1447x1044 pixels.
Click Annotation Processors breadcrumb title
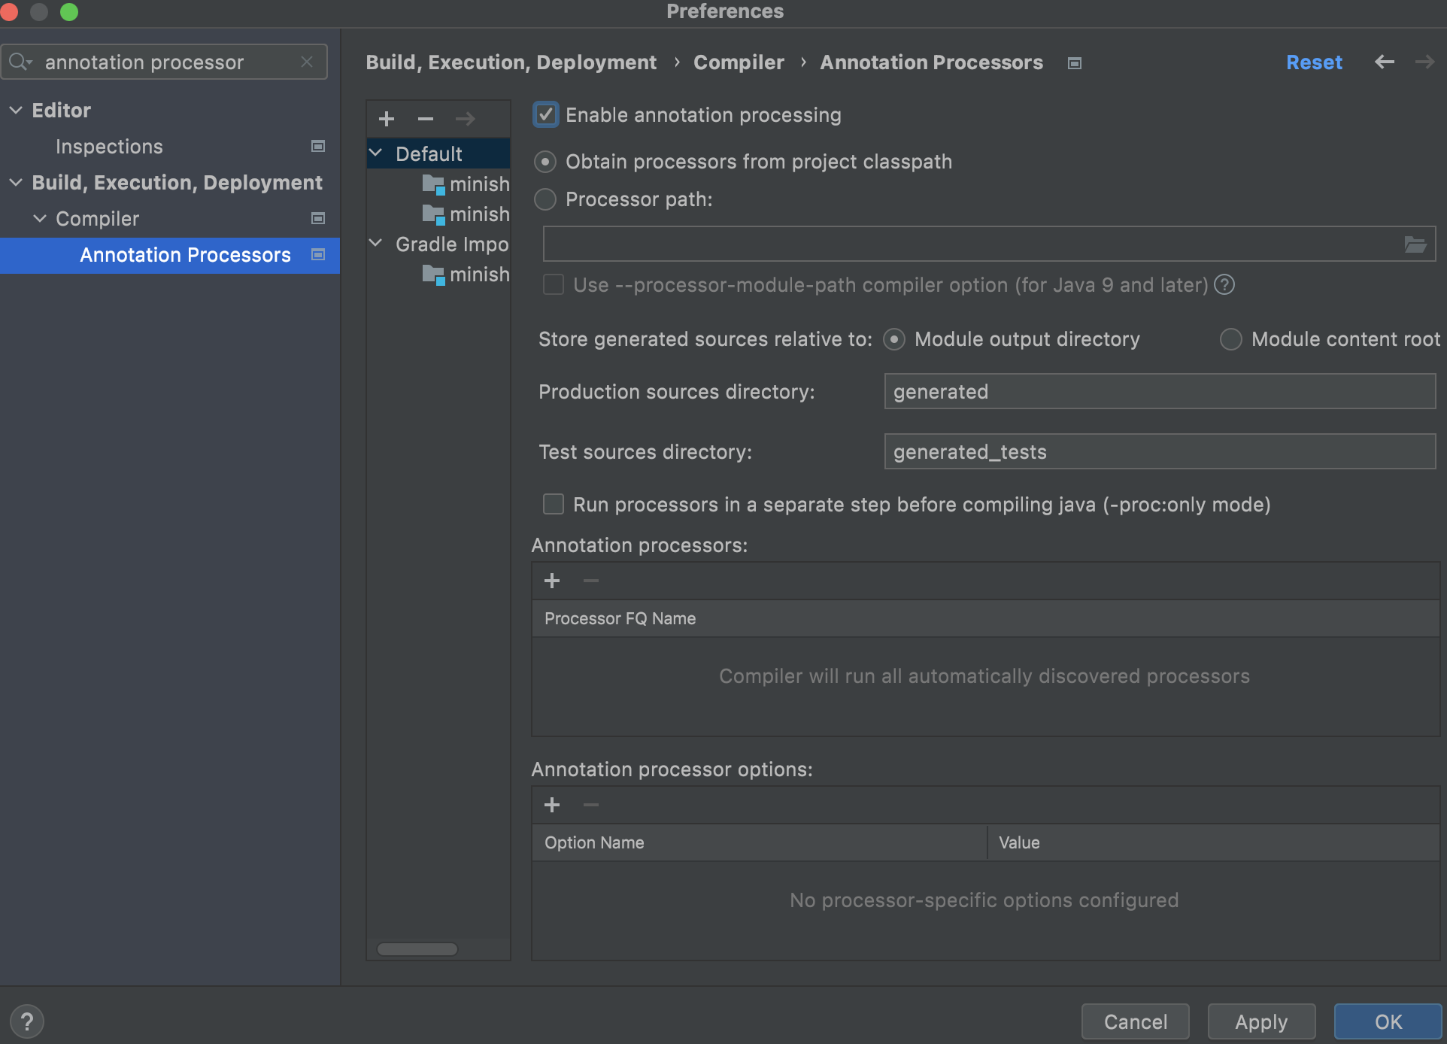[931, 62]
